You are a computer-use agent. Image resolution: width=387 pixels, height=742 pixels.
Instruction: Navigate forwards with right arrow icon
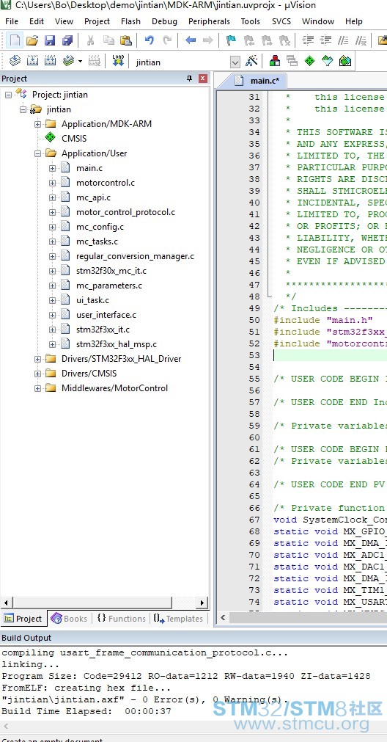pyautogui.click(x=208, y=40)
